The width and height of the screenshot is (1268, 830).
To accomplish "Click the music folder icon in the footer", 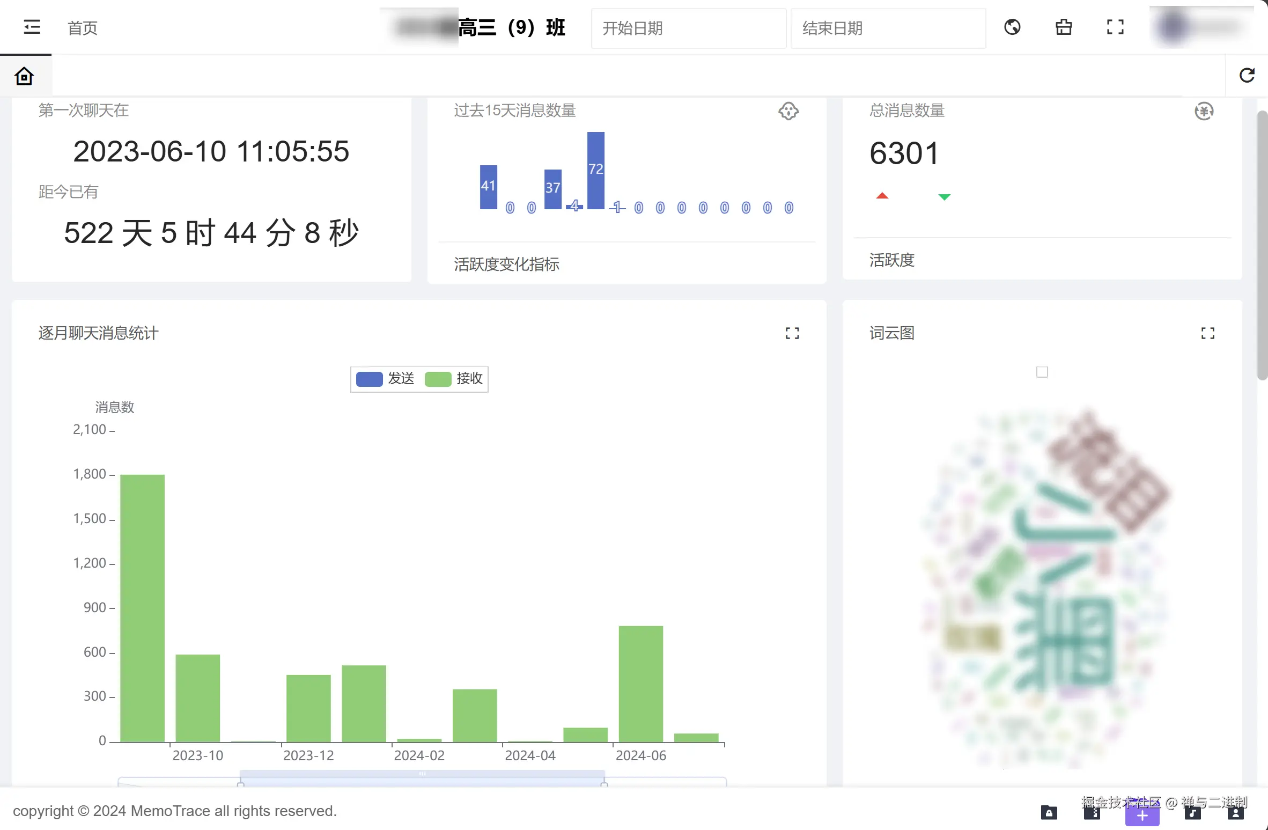I will pyautogui.click(x=1192, y=814).
